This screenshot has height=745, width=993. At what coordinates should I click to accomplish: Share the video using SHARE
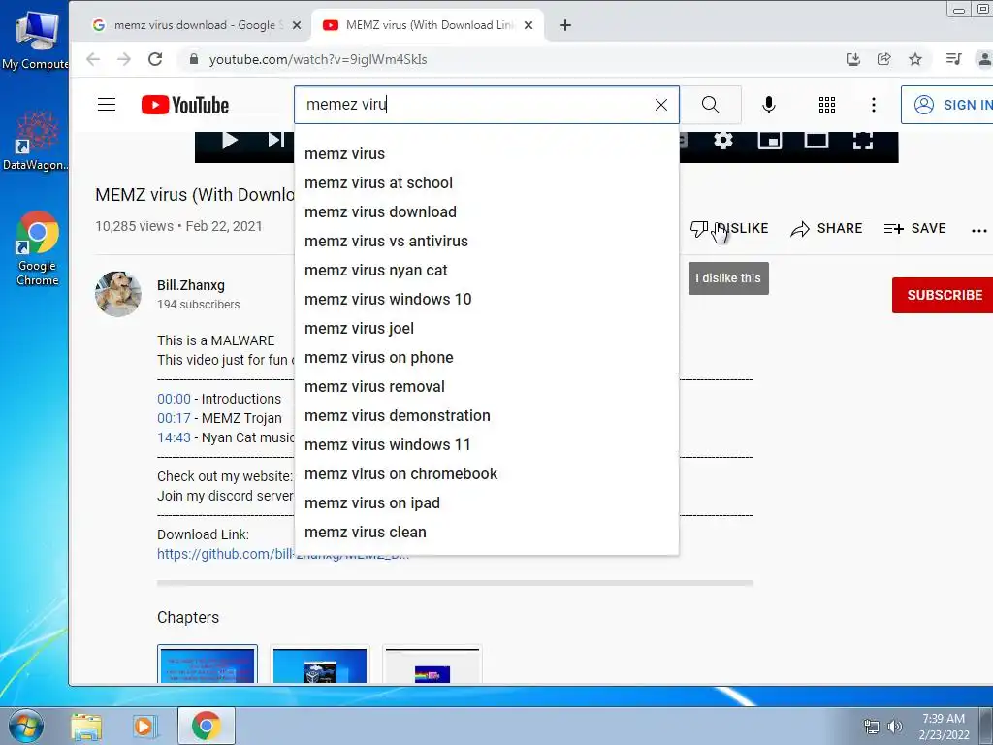826,229
